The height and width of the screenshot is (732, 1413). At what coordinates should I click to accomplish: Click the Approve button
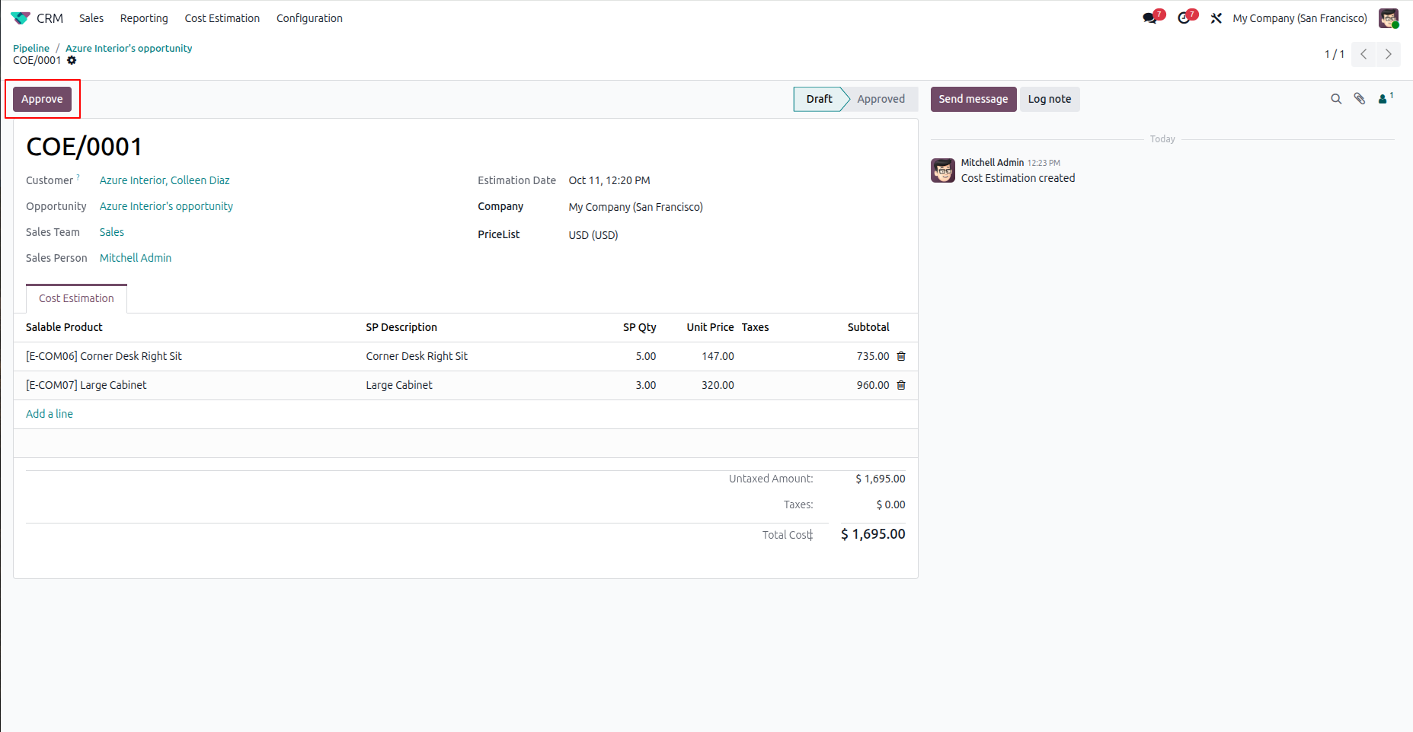[x=42, y=99]
